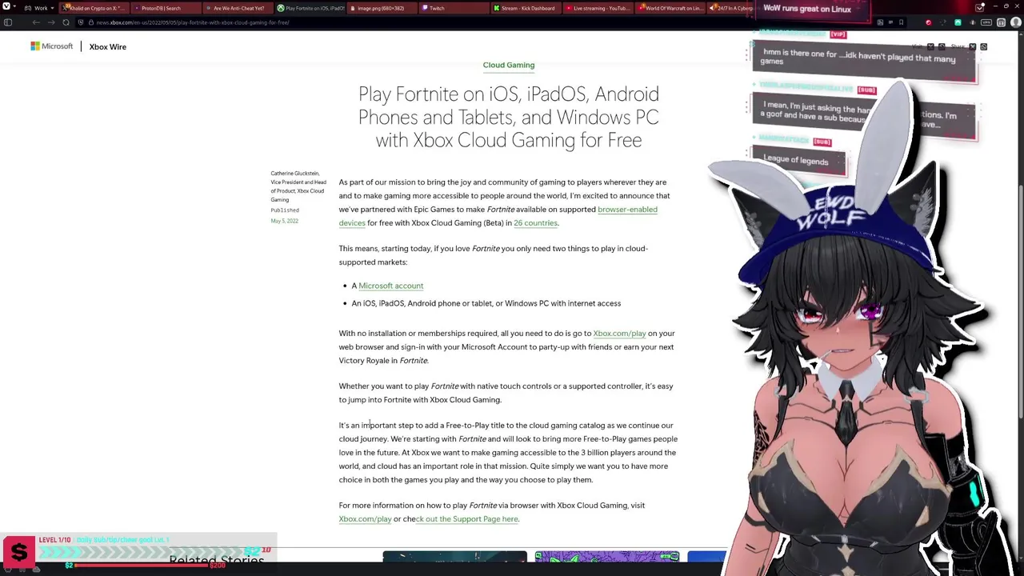Click the bookmark page icon in address bar

click(900, 22)
